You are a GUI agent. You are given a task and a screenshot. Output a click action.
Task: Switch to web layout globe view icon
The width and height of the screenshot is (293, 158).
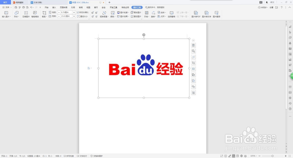241,156
